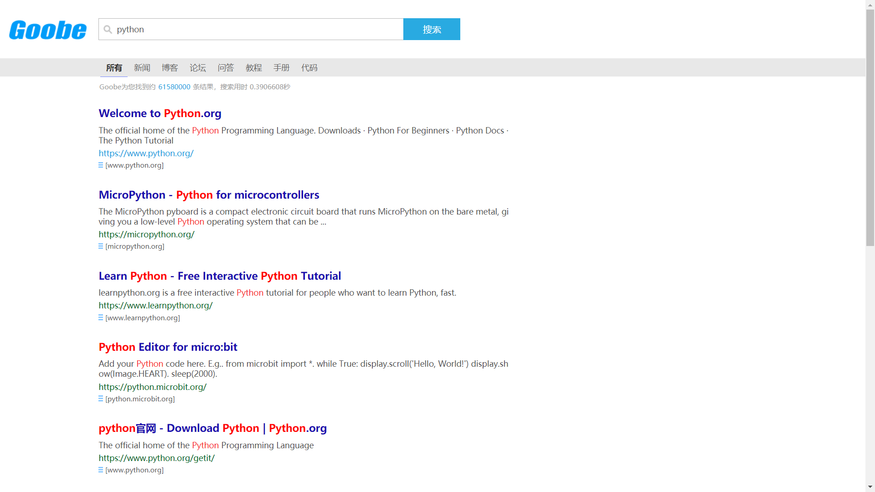Click the micro:bit code description snippet
The height and width of the screenshot is (492, 875).
click(x=304, y=369)
